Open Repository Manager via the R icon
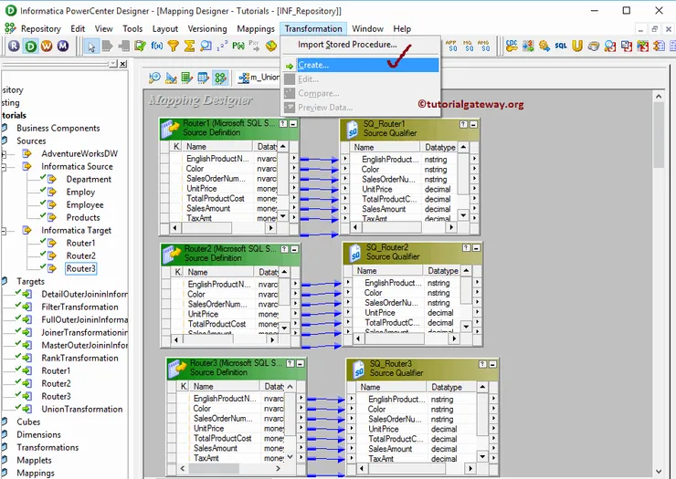The height and width of the screenshot is (479, 676). (14, 46)
